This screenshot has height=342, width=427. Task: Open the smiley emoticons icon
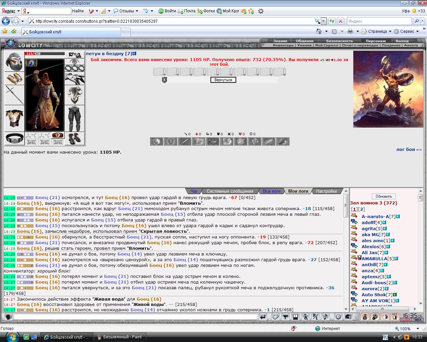click(338, 317)
